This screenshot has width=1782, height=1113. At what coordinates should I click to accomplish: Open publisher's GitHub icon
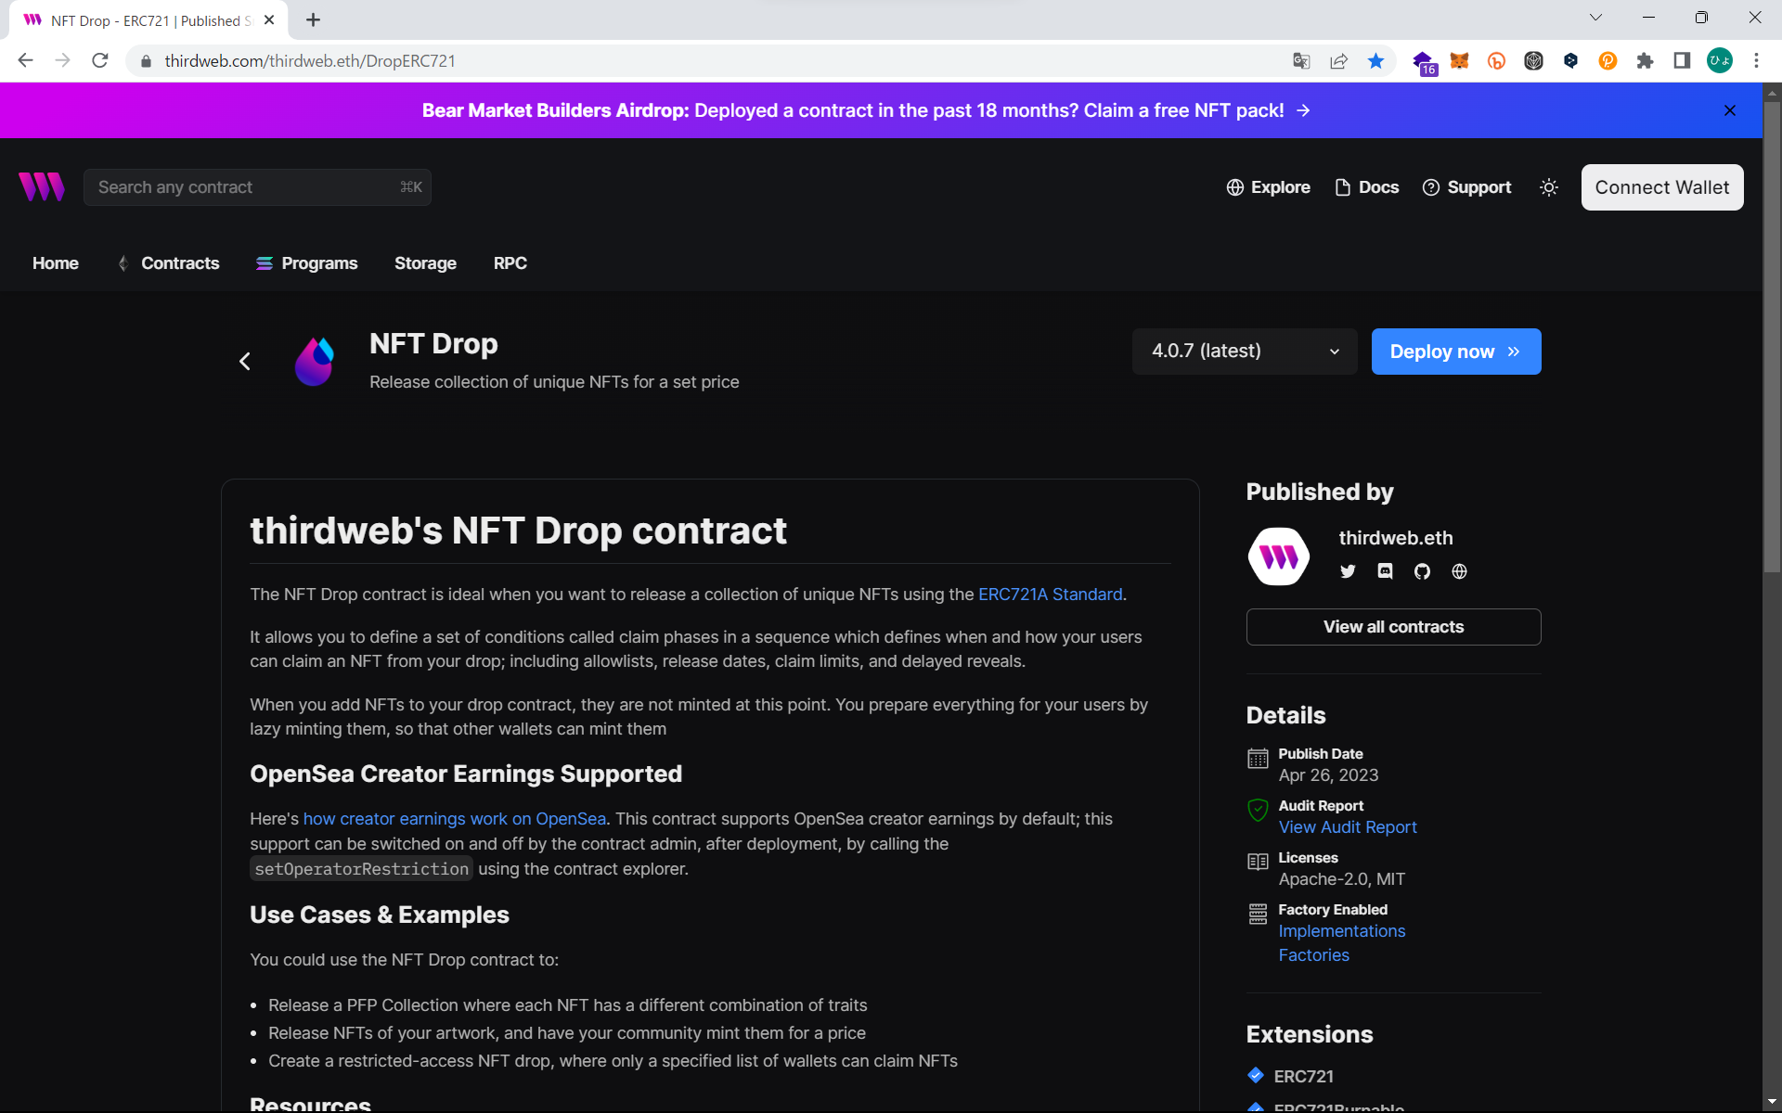tap(1422, 571)
